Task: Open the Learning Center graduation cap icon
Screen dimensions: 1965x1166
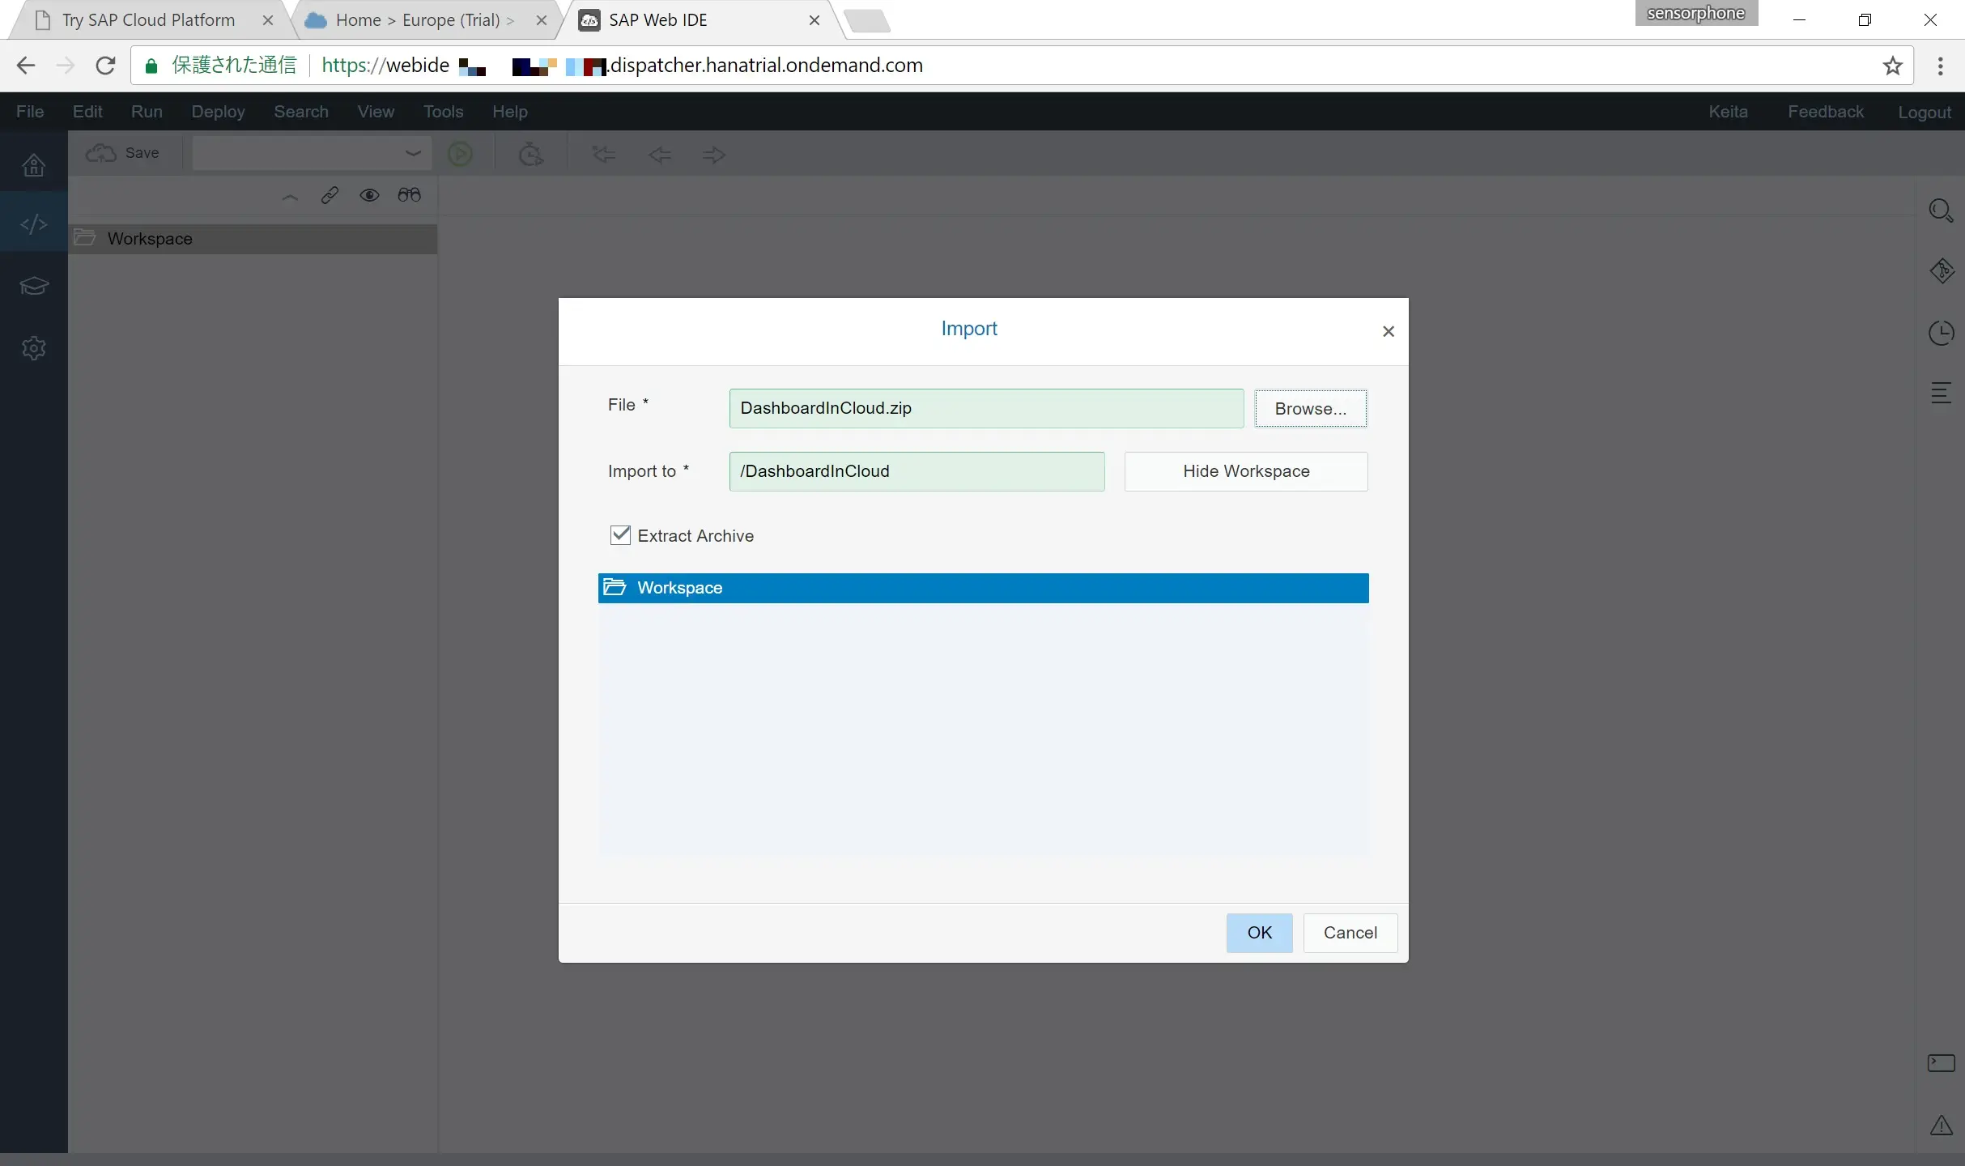Action: pos(33,286)
